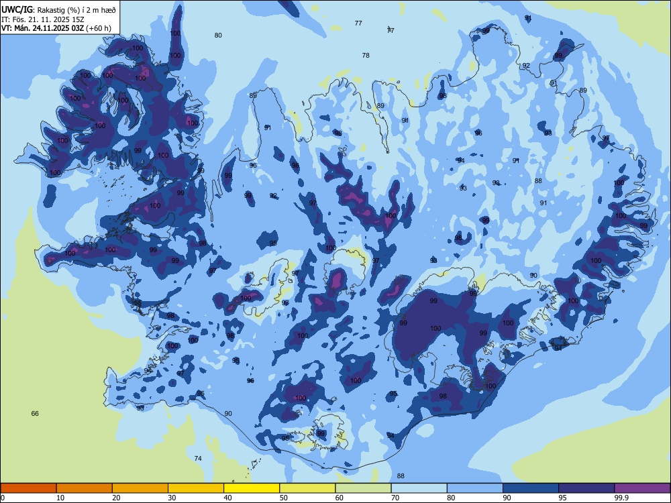Click the '78' humidity value on the map

point(366,55)
